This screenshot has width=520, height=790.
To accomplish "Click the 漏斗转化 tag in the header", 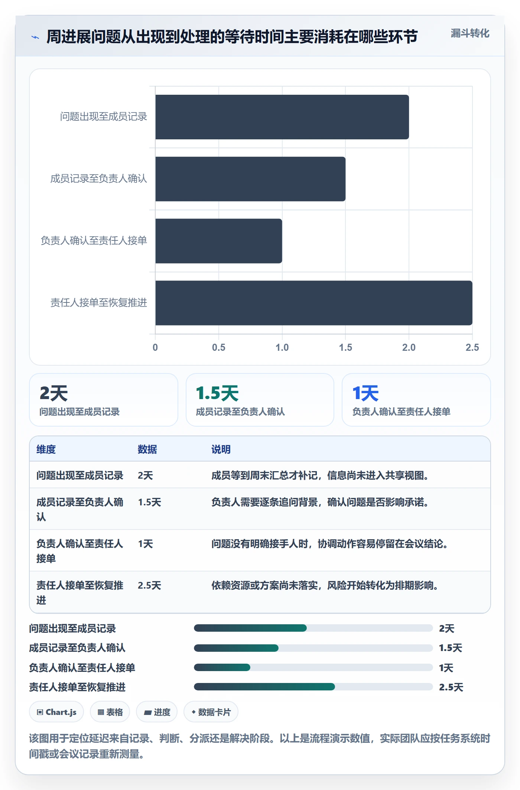I will 470,33.
